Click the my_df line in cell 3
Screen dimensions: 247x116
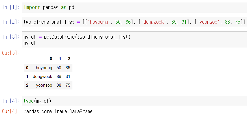pyautogui.click(x=30, y=43)
